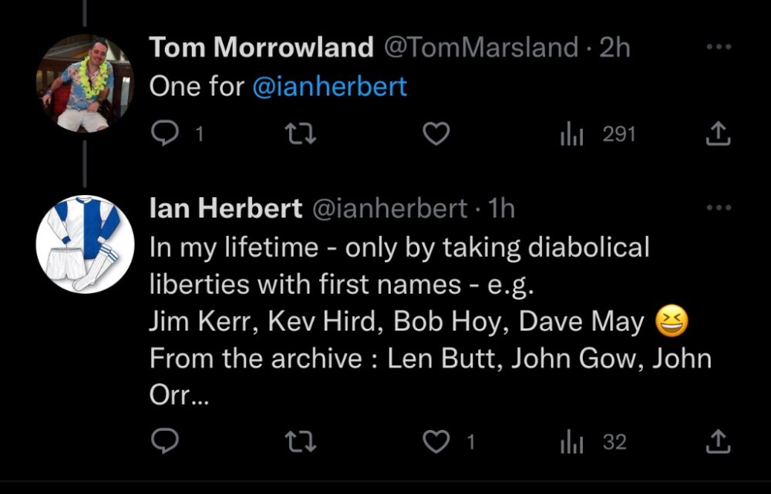The image size is (771, 494).
Task: Retweet Ian Herbert's tweet
Action: [x=300, y=442]
